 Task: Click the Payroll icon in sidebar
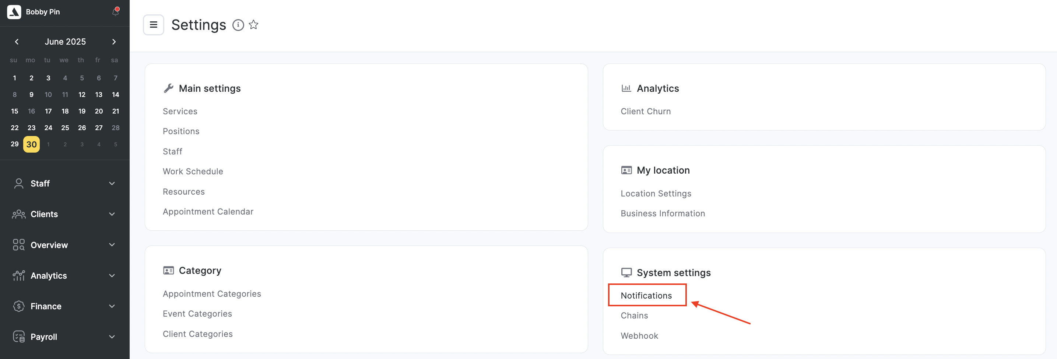tap(18, 337)
